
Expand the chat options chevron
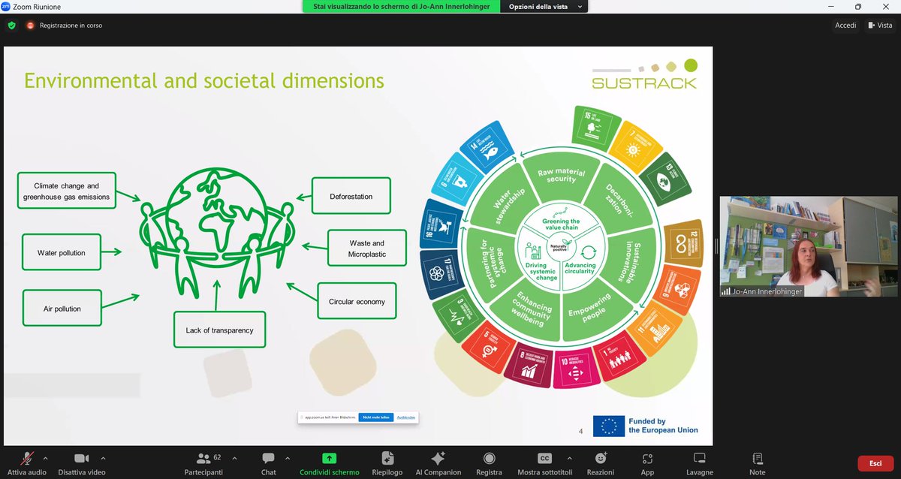(x=288, y=457)
